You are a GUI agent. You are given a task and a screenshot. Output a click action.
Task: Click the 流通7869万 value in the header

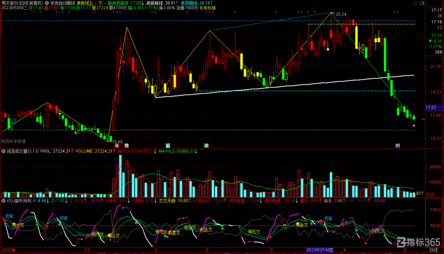[x=187, y=8]
